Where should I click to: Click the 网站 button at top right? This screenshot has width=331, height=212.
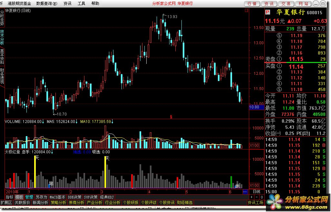[303, 4]
